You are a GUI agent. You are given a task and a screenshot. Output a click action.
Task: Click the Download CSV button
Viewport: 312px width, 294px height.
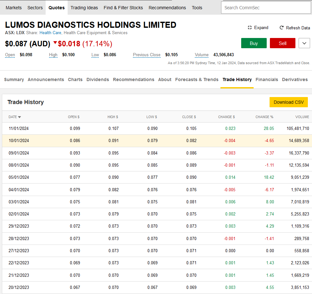click(x=289, y=102)
